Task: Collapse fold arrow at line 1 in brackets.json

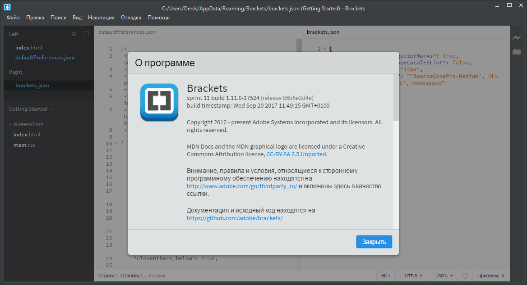Action: (325, 49)
